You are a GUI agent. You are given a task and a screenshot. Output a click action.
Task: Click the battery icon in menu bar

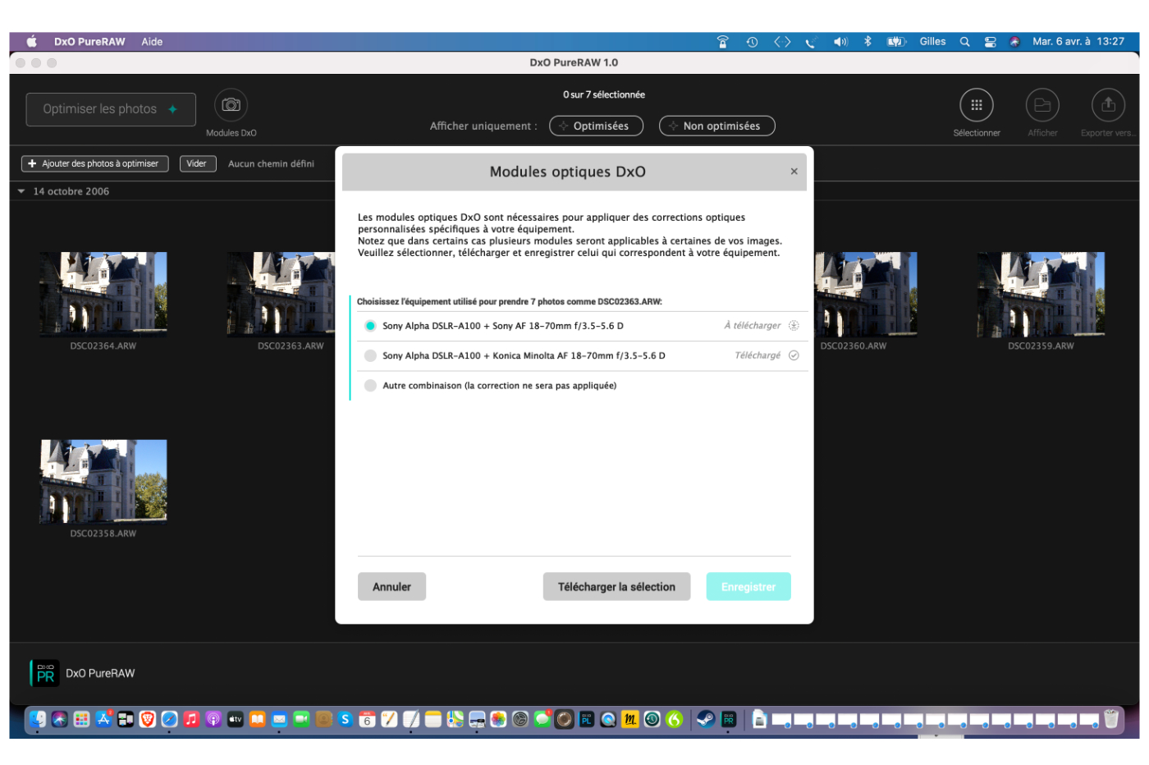(896, 42)
